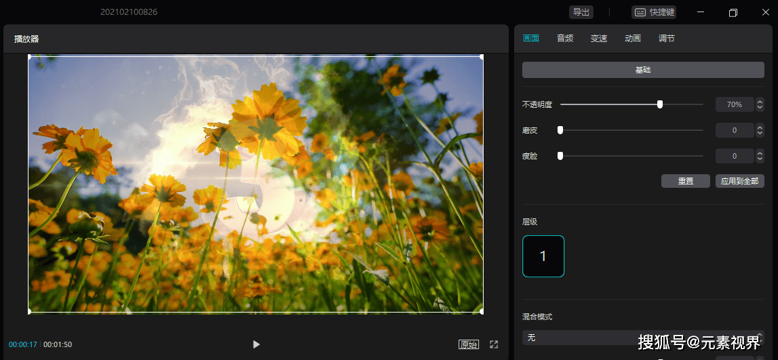The height and width of the screenshot is (360, 778).
Task: Play the video preview
Action: tap(256, 344)
